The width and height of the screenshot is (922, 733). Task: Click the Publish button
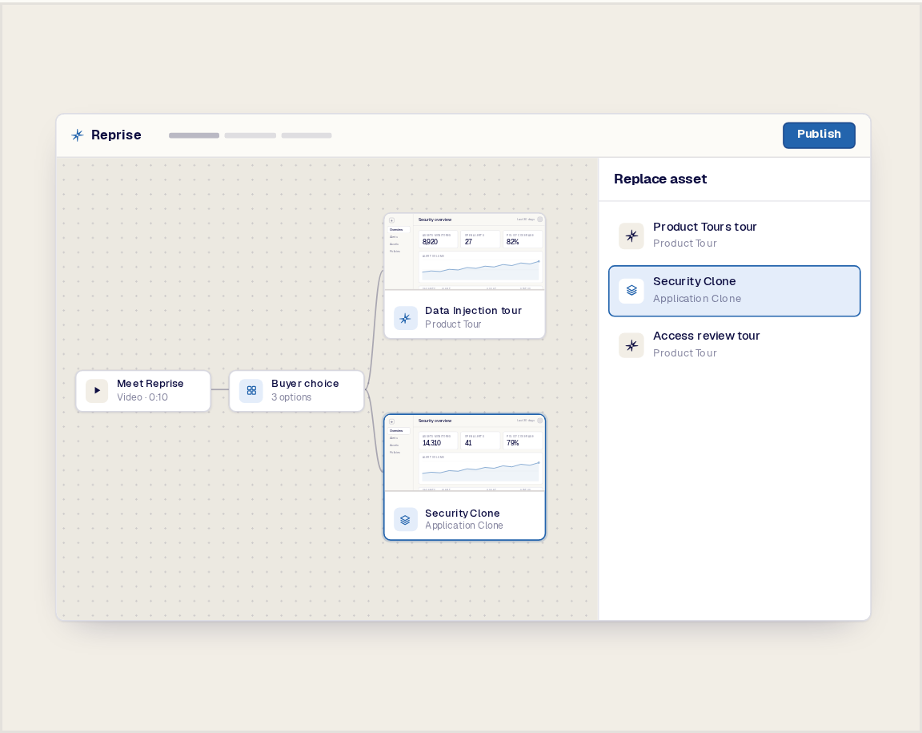(819, 135)
